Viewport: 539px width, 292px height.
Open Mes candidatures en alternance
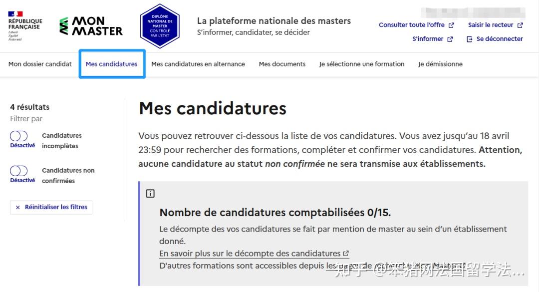[198, 64]
